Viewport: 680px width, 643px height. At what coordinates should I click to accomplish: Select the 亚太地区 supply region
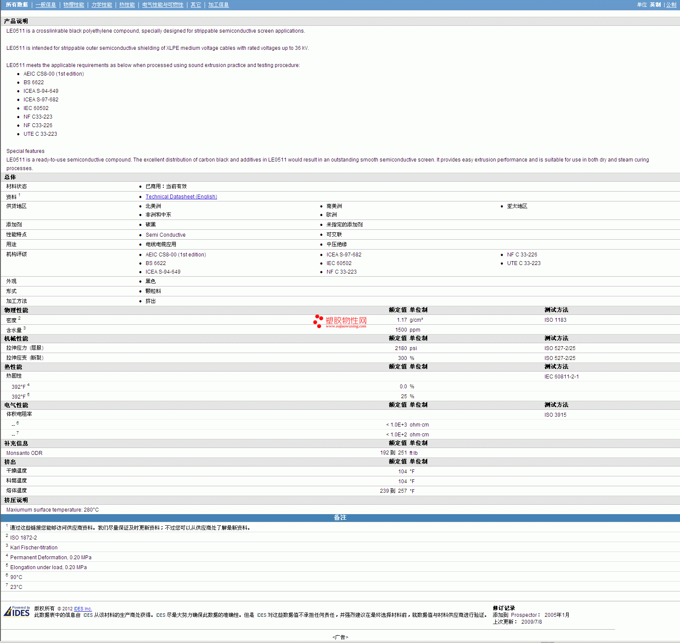point(517,206)
